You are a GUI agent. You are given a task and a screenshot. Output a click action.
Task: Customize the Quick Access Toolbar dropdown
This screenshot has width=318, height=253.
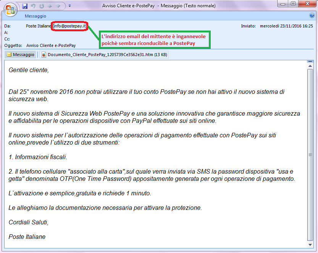pos(69,6)
